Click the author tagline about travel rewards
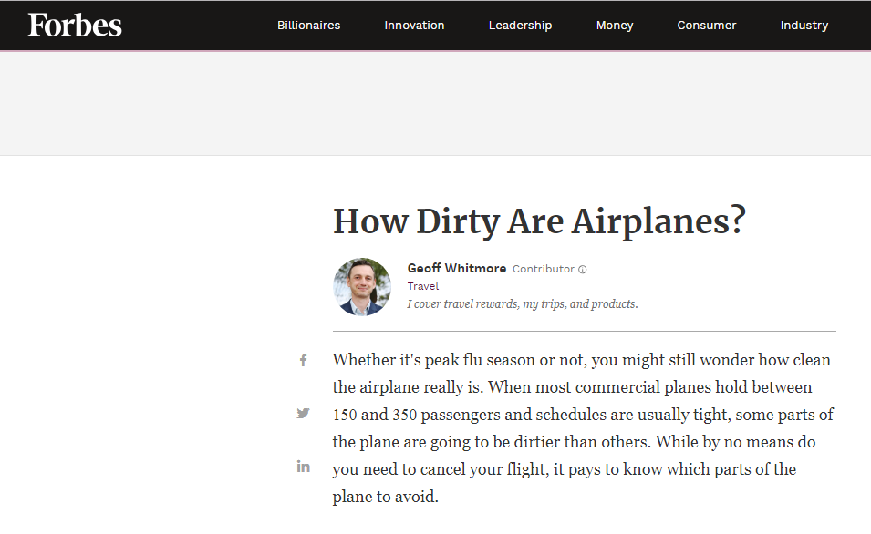Screen dimensions: 871x534 523,304
